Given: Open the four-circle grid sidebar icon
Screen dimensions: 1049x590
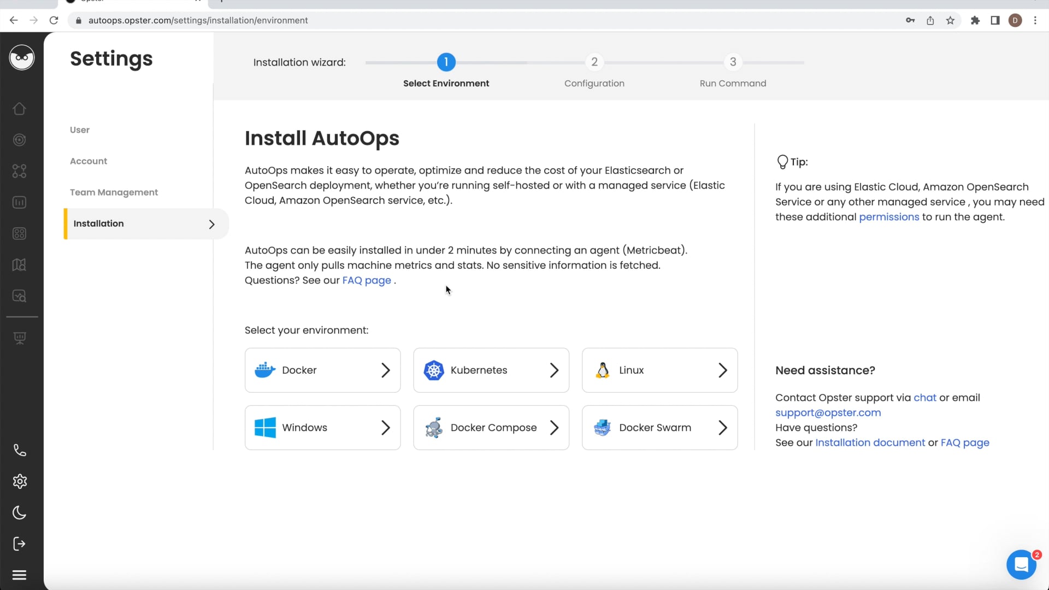Looking at the screenshot, I should [19, 233].
